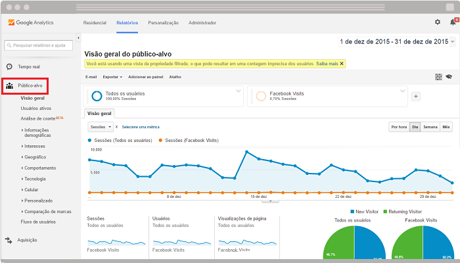Click the Todos os usuários donut icon
Screen dimensions: 460x263
pos(97,96)
